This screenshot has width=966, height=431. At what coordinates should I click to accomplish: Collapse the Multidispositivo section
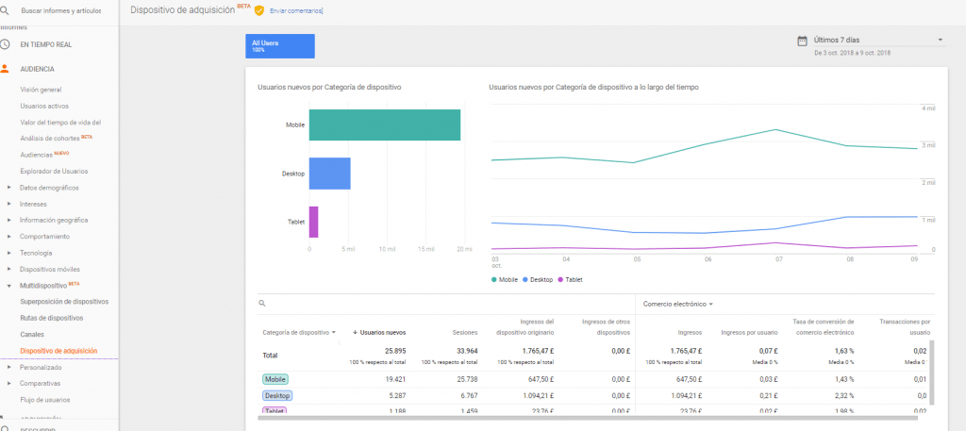coord(8,286)
